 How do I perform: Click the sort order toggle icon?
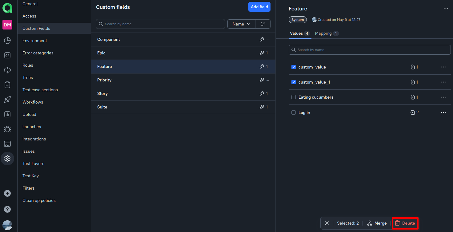tap(263, 24)
